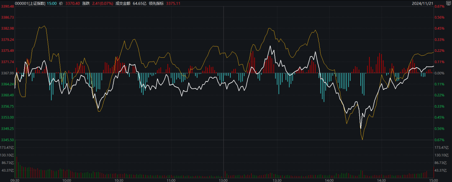Click the 11:00 label on the time axis
This screenshot has width=452, height=182.
[171, 179]
